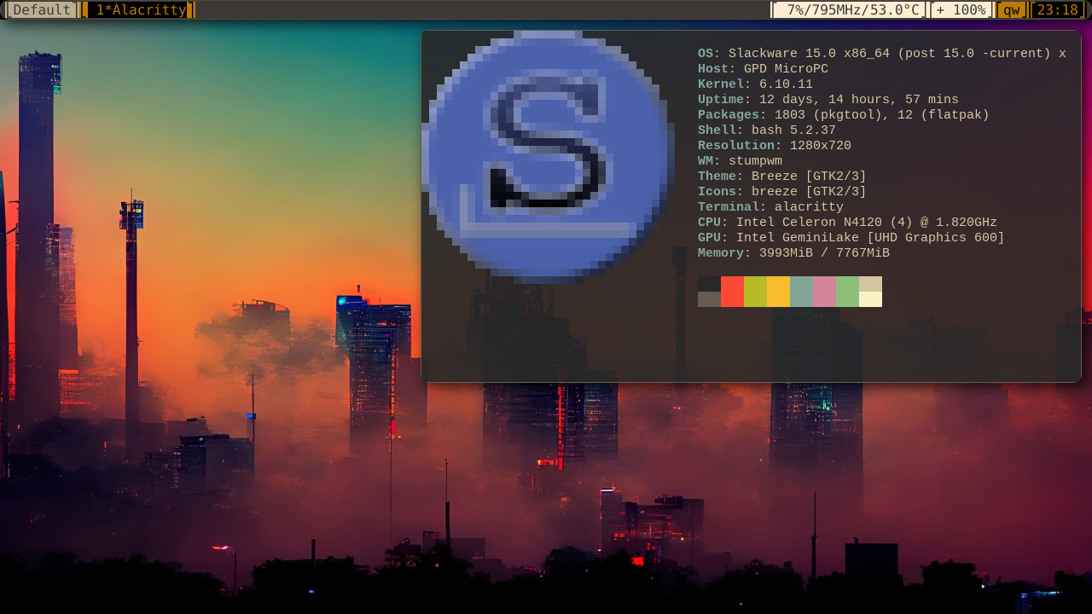Click the 'OS: Slackware 15.0 x86_64' line
Screen dimensions: 1092x614
click(x=882, y=54)
